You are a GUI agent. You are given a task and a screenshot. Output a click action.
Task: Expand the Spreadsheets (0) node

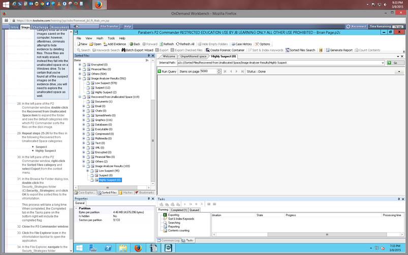coord(84,115)
